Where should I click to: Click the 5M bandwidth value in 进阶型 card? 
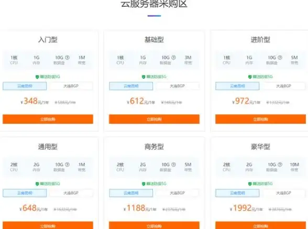coord(294,58)
